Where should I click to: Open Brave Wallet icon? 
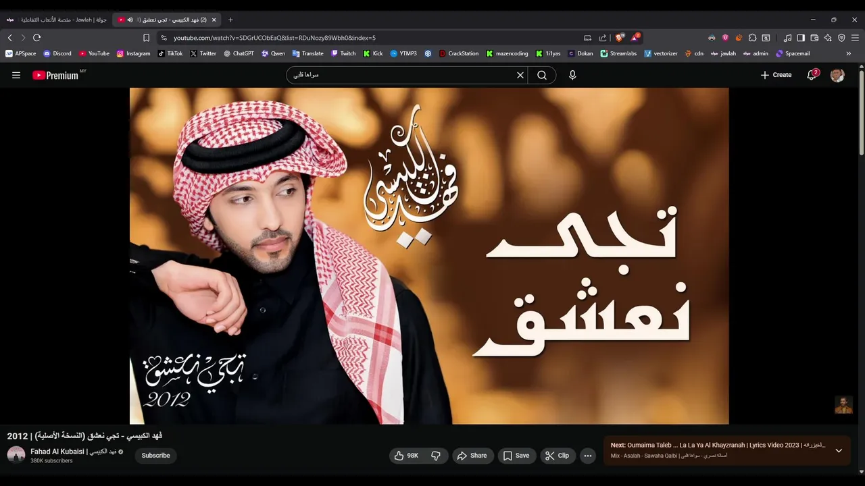point(814,38)
